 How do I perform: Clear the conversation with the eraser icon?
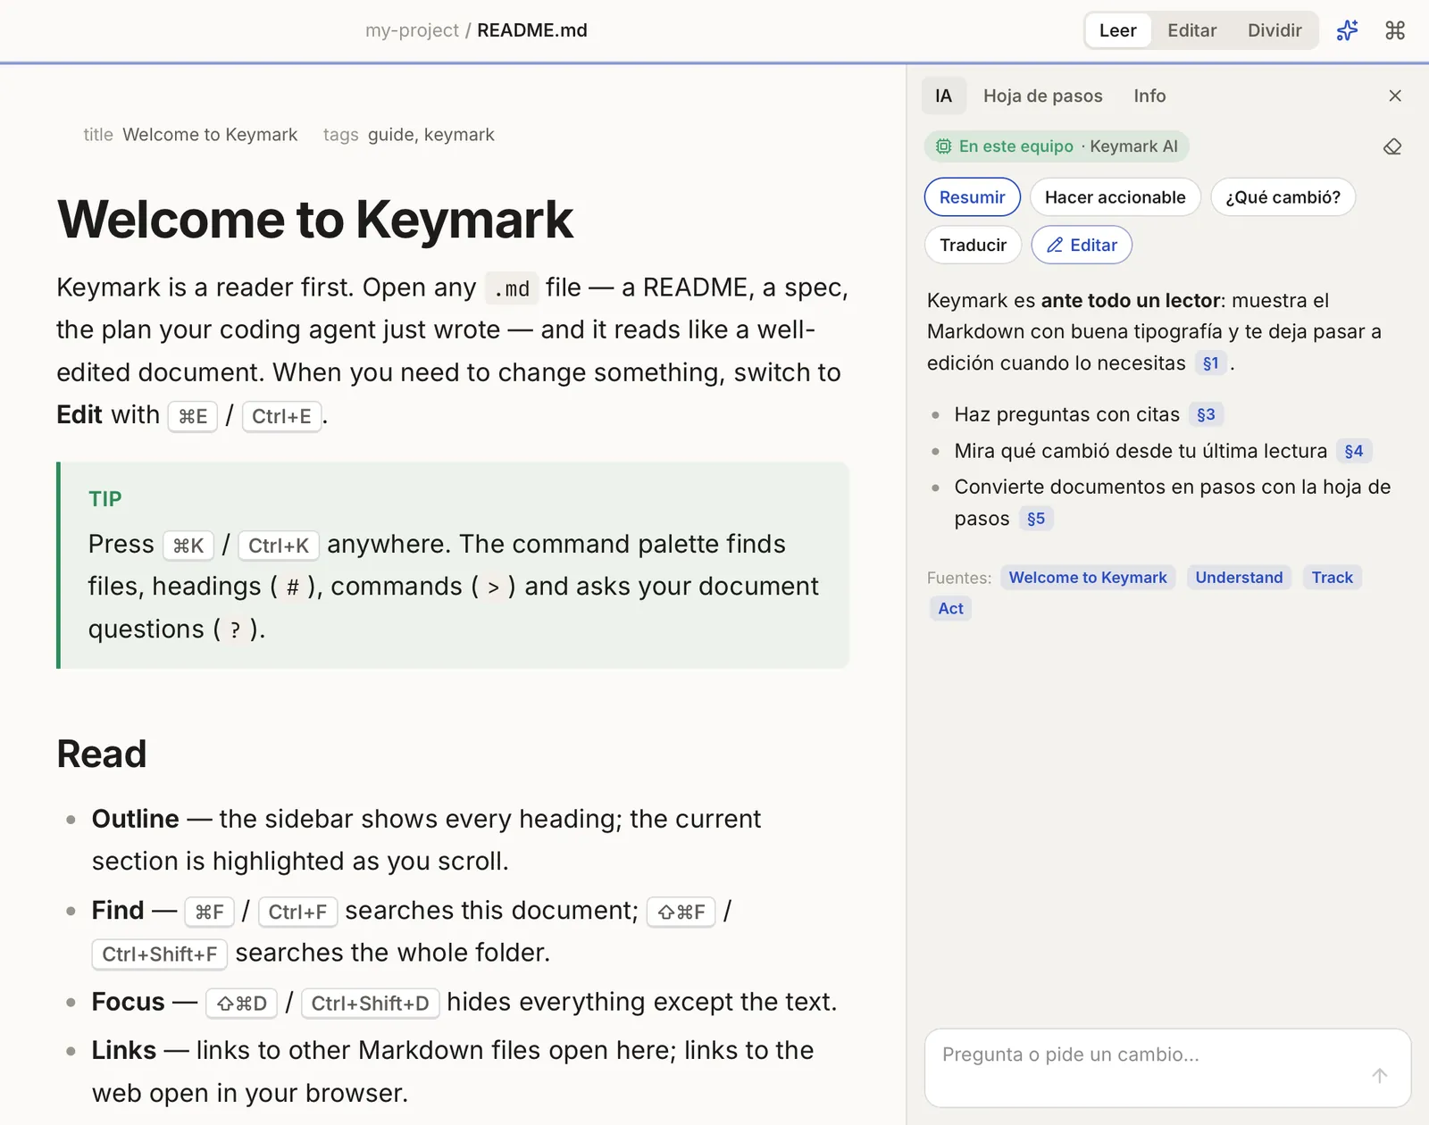coord(1392,146)
